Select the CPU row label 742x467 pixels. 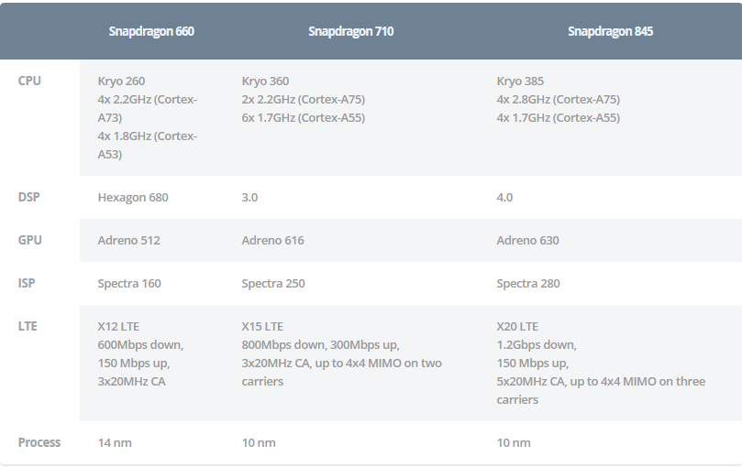point(29,81)
